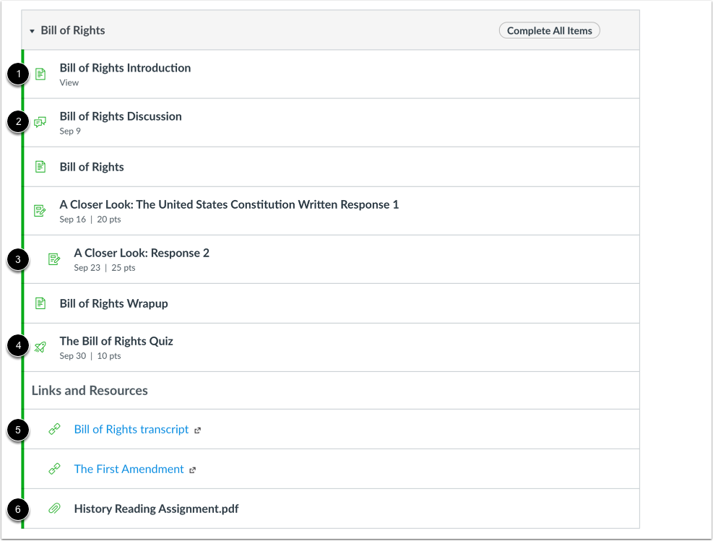Click the numbered callout badge 3
The height and width of the screenshot is (541, 713).
17,259
